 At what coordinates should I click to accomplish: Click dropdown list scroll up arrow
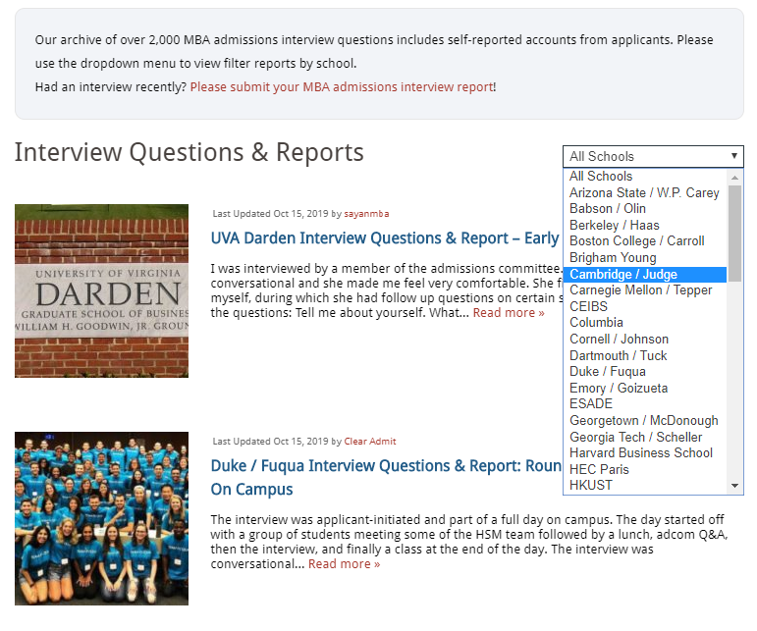pos(734,177)
